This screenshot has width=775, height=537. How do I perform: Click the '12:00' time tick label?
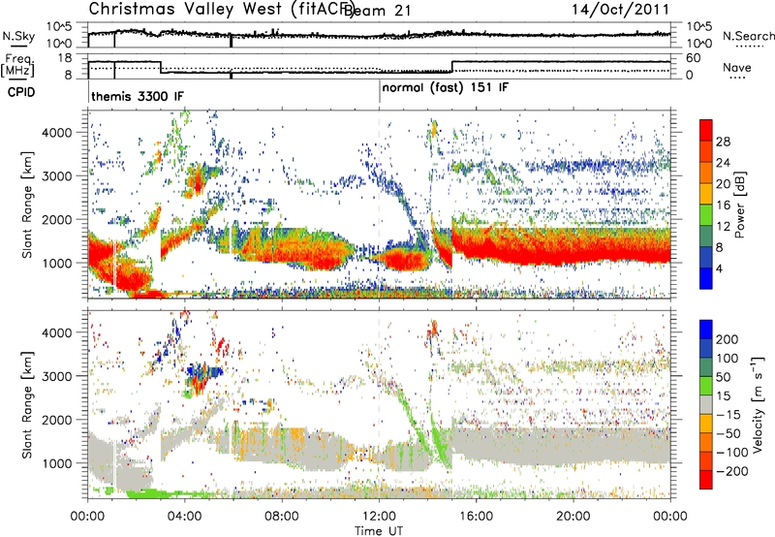(x=379, y=517)
